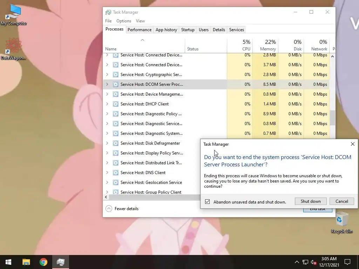This screenshot has height=269, width=359.
Task: Open the network status tray icon
Action: click(305, 262)
